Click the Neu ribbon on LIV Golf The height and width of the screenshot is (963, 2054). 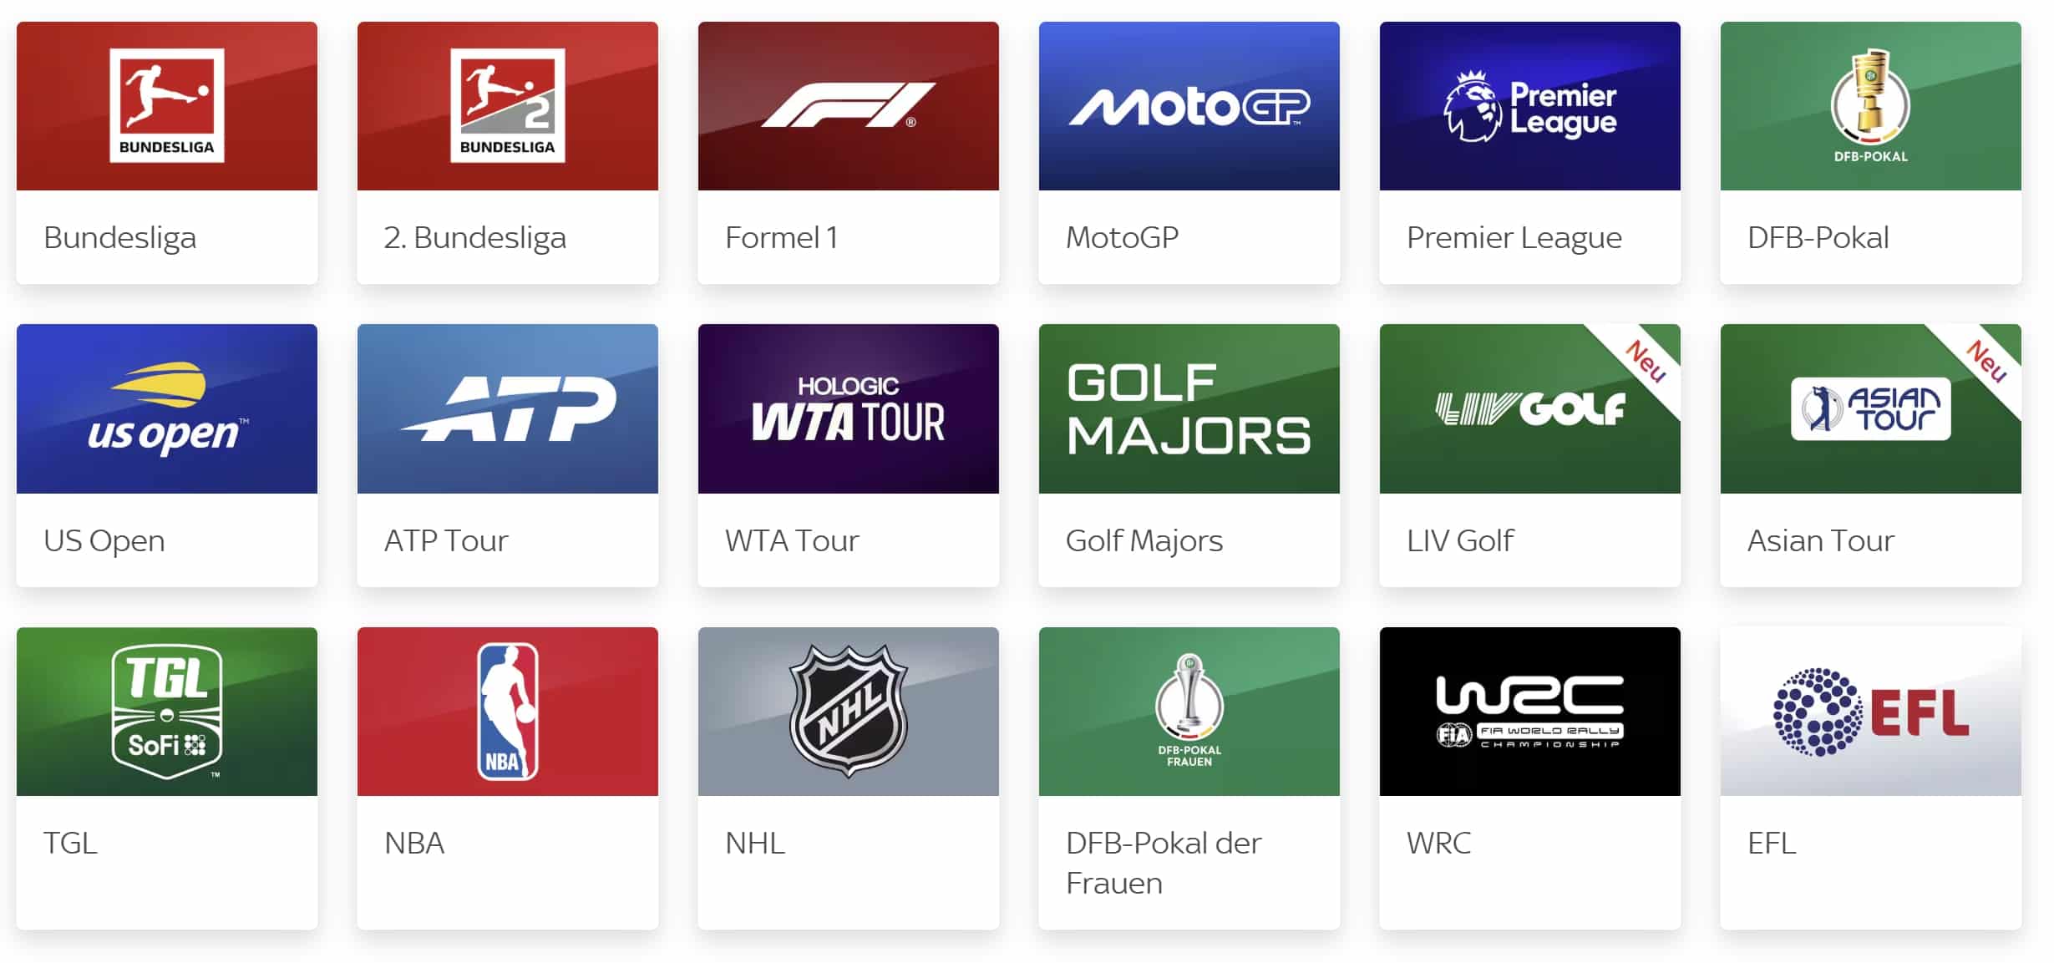pyautogui.click(x=1646, y=362)
